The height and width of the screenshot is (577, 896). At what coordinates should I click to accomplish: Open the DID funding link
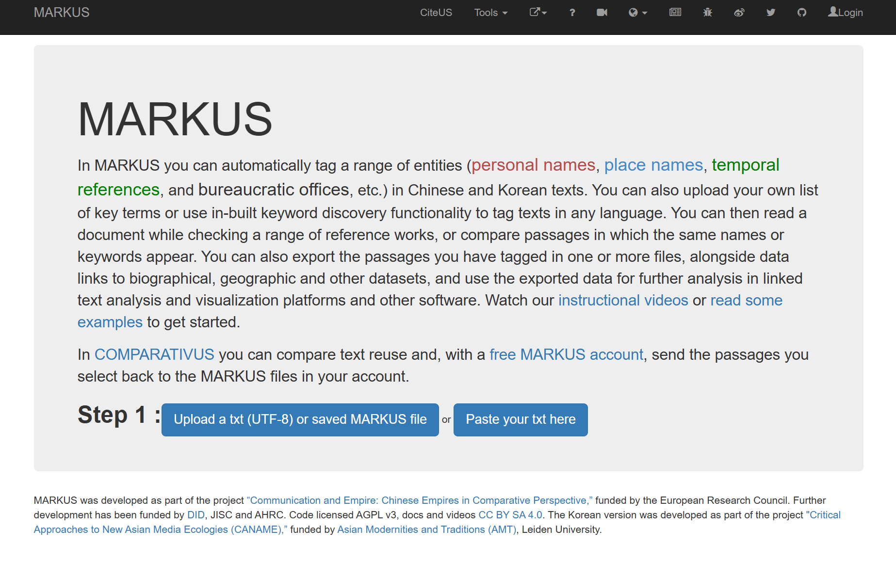(196, 515)
